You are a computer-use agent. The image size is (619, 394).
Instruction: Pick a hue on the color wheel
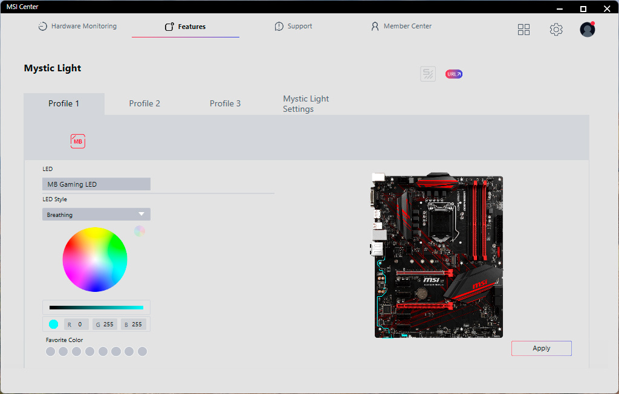(x=95, y=259)
